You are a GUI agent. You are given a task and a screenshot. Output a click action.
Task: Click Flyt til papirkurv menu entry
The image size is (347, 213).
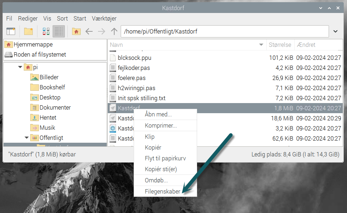[165, 158]
